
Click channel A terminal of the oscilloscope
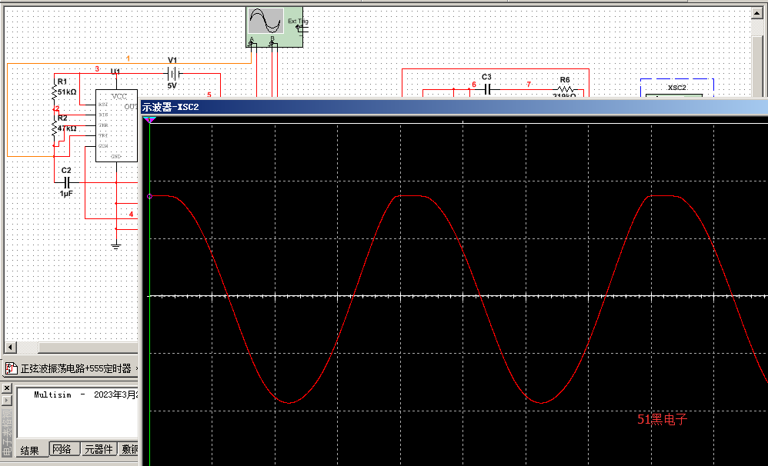click(252, 42)
